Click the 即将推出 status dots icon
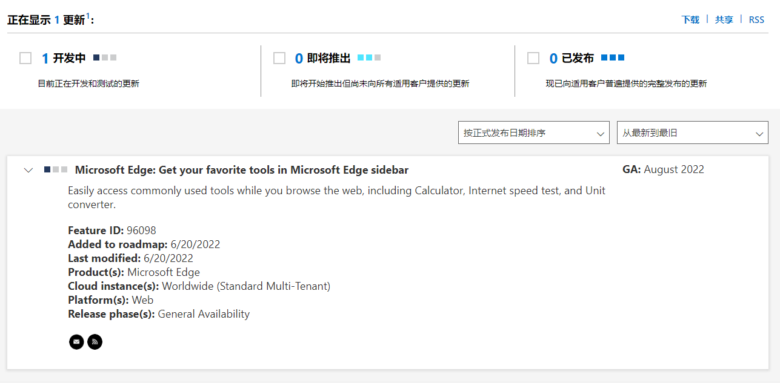780x383 pixels. (369, 57)
